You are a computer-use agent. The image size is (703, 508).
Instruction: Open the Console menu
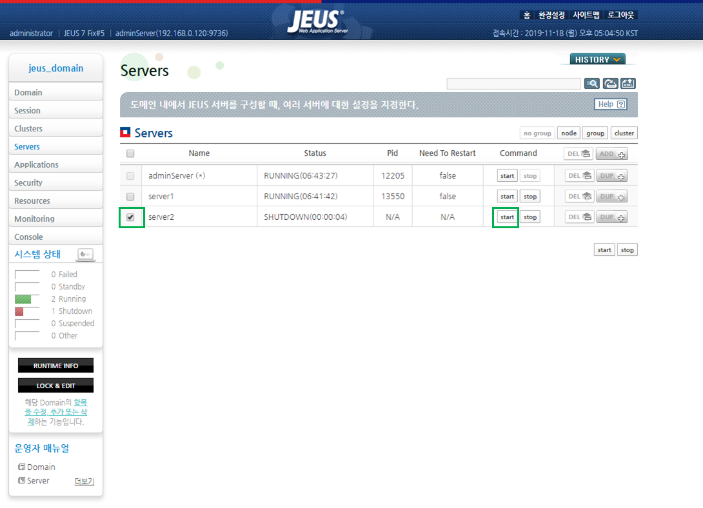(55, 237)
